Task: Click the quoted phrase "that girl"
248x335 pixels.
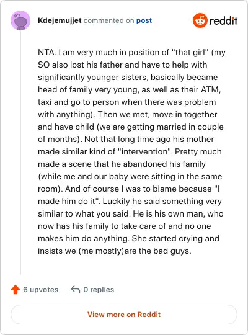Action: 190,52
